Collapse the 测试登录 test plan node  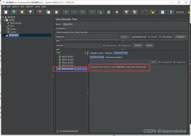(3, 17)
